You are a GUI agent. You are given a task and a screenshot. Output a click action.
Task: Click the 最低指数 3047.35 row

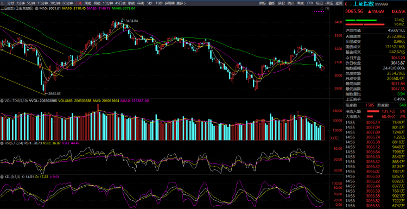[x=375, y=89]
